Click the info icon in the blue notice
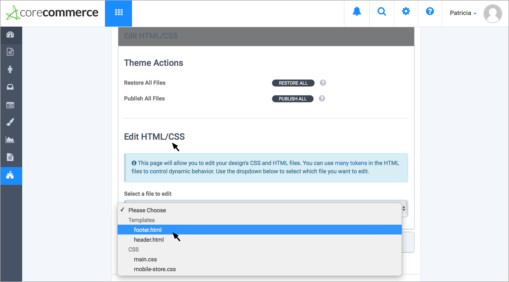509x282 pixels. point(134,163)
